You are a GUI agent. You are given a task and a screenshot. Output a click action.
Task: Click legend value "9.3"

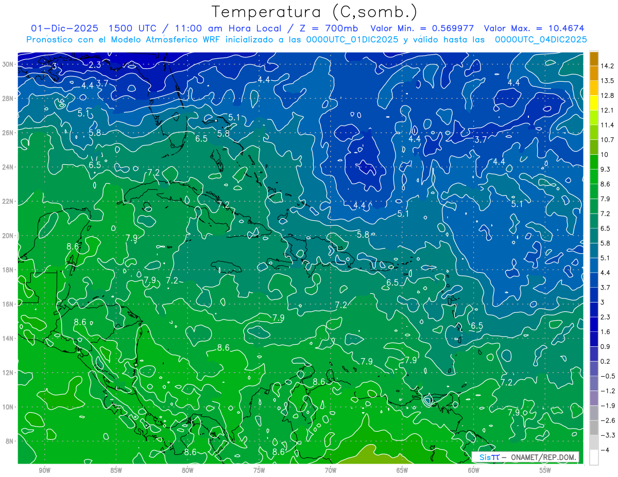[x=606, y=169]
